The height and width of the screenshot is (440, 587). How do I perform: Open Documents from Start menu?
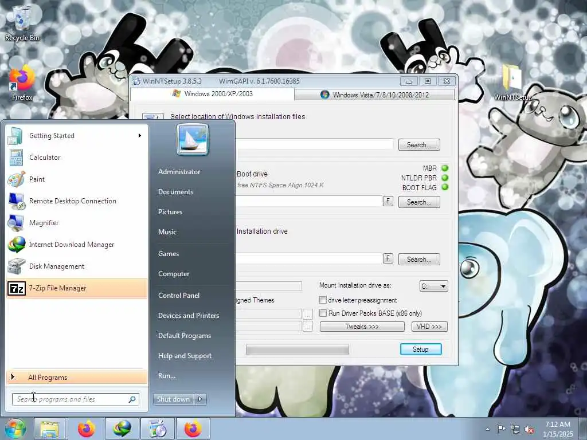[175, 192]
